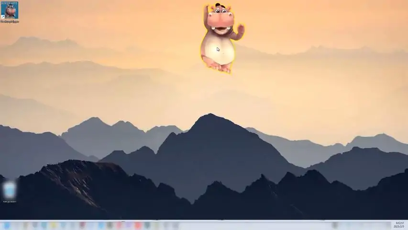This screenshot has width=408, height=230.
Task: Open the Start menu from taskbar
Action: point(7,225)
